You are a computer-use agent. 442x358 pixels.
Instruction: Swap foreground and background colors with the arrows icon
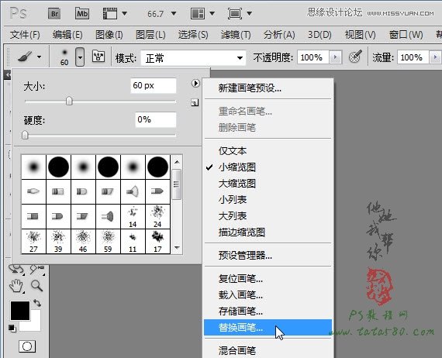point(37,303)
